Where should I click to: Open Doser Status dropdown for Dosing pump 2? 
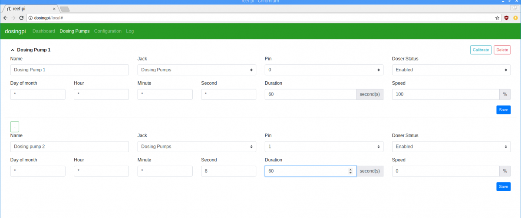(x=451, y=147)
